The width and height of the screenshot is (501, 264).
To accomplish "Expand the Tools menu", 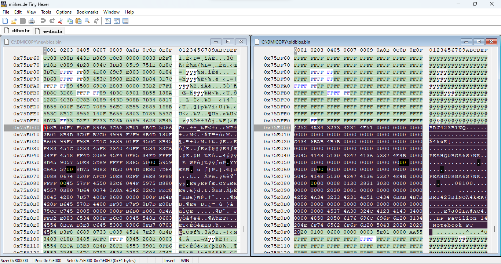I will tap(46, 12).
